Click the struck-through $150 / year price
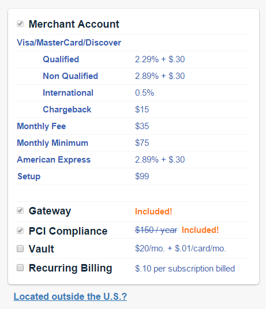This screenshot has width=266, height=309. (x=156, y=230)
